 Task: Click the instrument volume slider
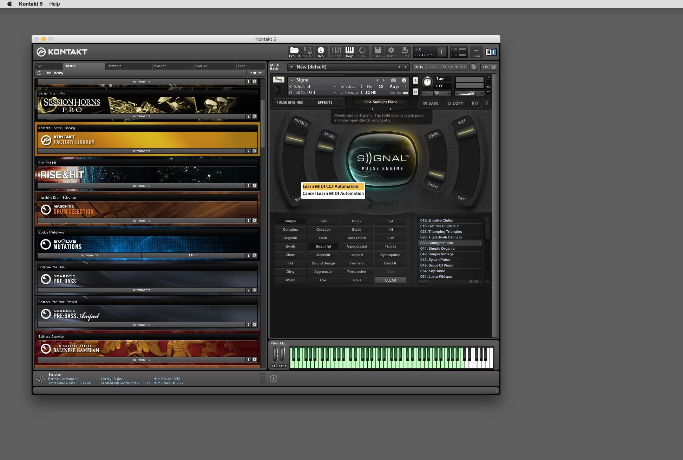coord(469,93)
